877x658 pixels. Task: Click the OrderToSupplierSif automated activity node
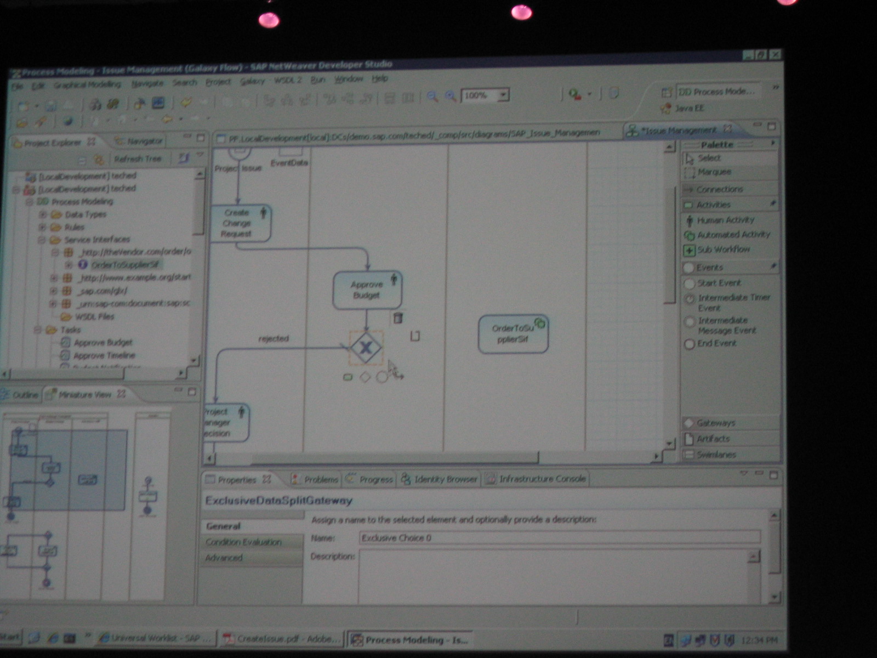click(x=513, y=334)
